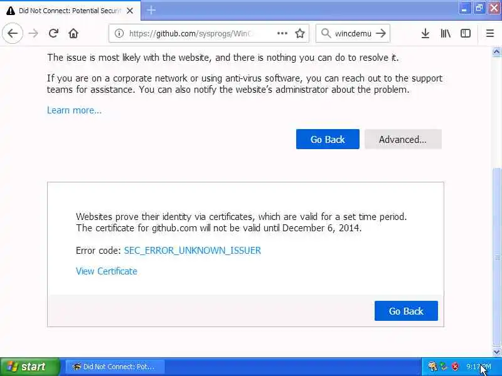Open the Library menu

click(x=446, y=33)
